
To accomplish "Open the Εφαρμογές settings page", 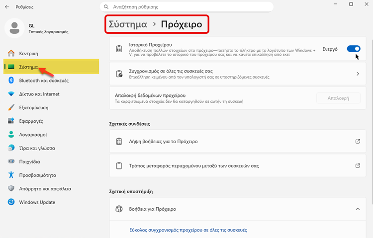I will pos(51,121).
